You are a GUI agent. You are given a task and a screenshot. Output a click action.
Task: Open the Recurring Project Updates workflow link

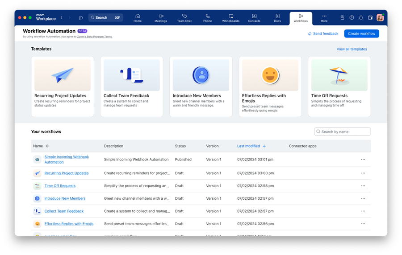tap(67, 173)
